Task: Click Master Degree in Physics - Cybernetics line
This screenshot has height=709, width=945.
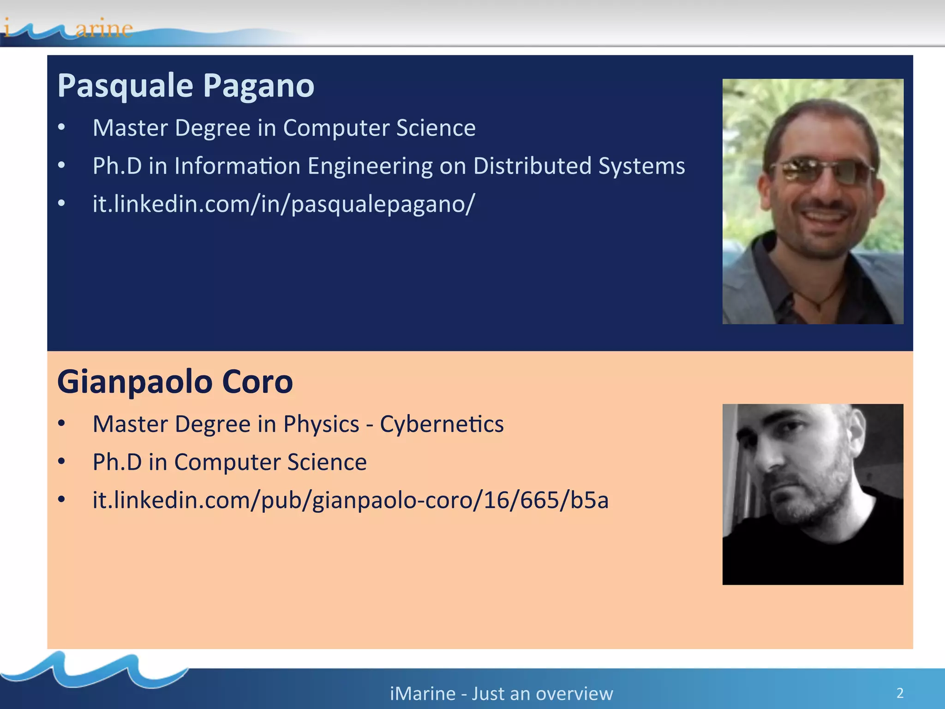Action: click(x=298, y=424)
